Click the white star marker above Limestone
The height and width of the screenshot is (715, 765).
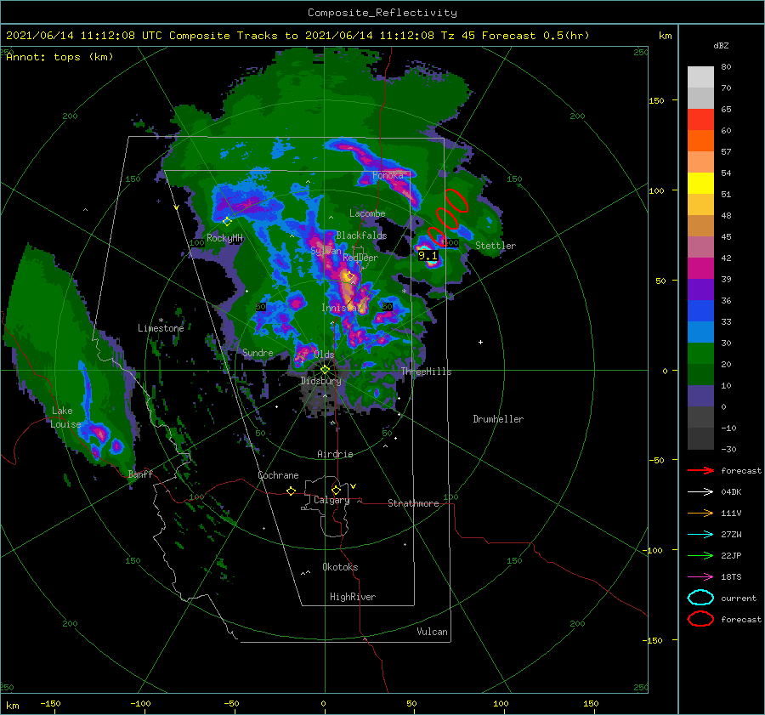pos(161,321)
